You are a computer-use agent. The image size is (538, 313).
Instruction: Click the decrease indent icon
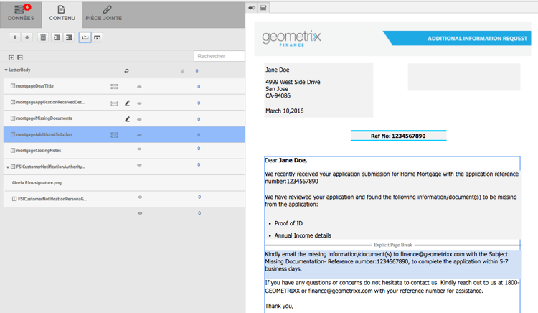(x=70, y=37)
